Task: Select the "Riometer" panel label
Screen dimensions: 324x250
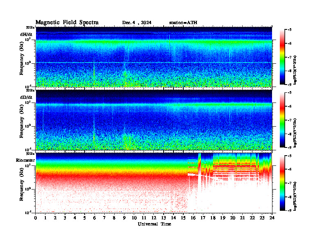Action: 25,160
